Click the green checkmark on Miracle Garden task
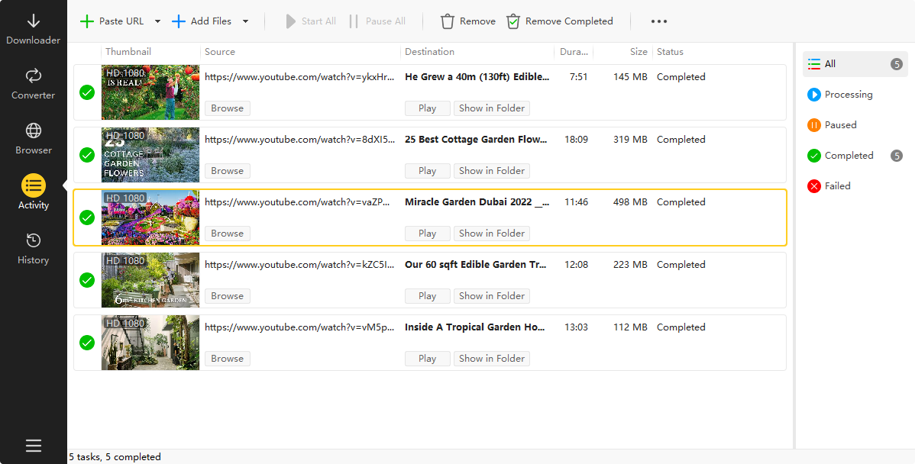Screen dimensions: 915x464 87,217
